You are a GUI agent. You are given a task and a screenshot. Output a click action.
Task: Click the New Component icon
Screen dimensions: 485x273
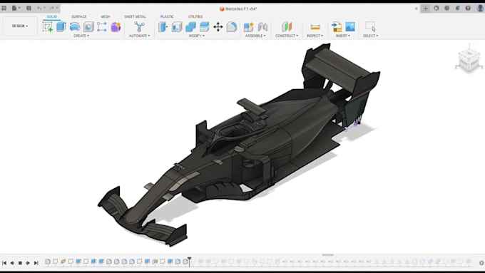(x=248, y=27)
